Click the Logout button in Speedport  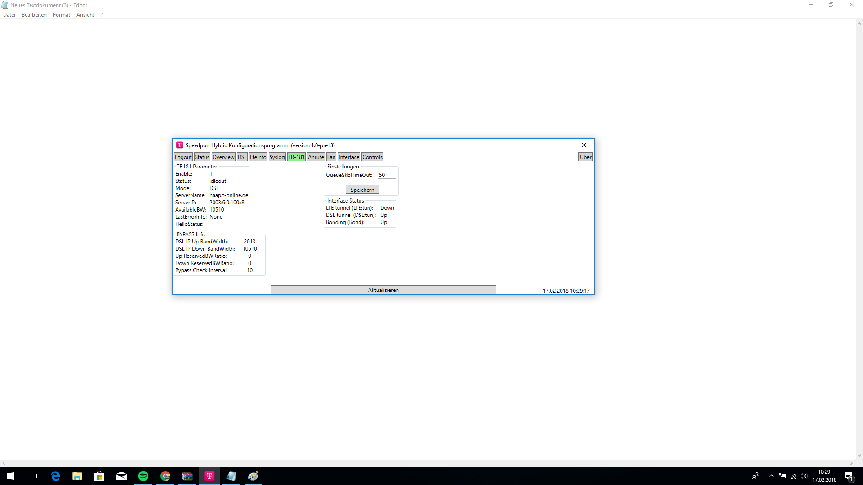[183, 157]
